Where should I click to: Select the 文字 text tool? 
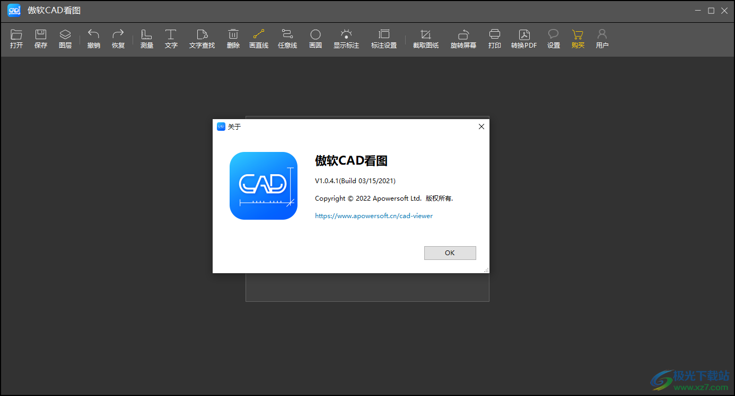point(171,38)
